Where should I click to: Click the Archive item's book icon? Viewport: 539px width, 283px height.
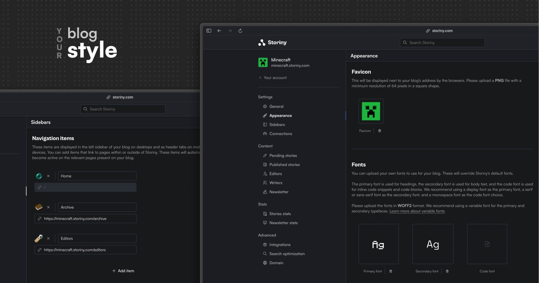pyautogui.click(x=39, y=207)
